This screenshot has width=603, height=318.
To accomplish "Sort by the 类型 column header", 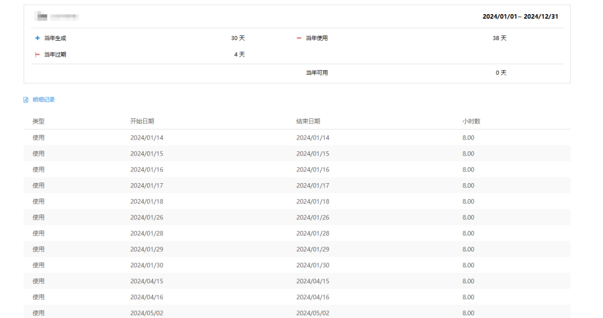I will point(38,121).
